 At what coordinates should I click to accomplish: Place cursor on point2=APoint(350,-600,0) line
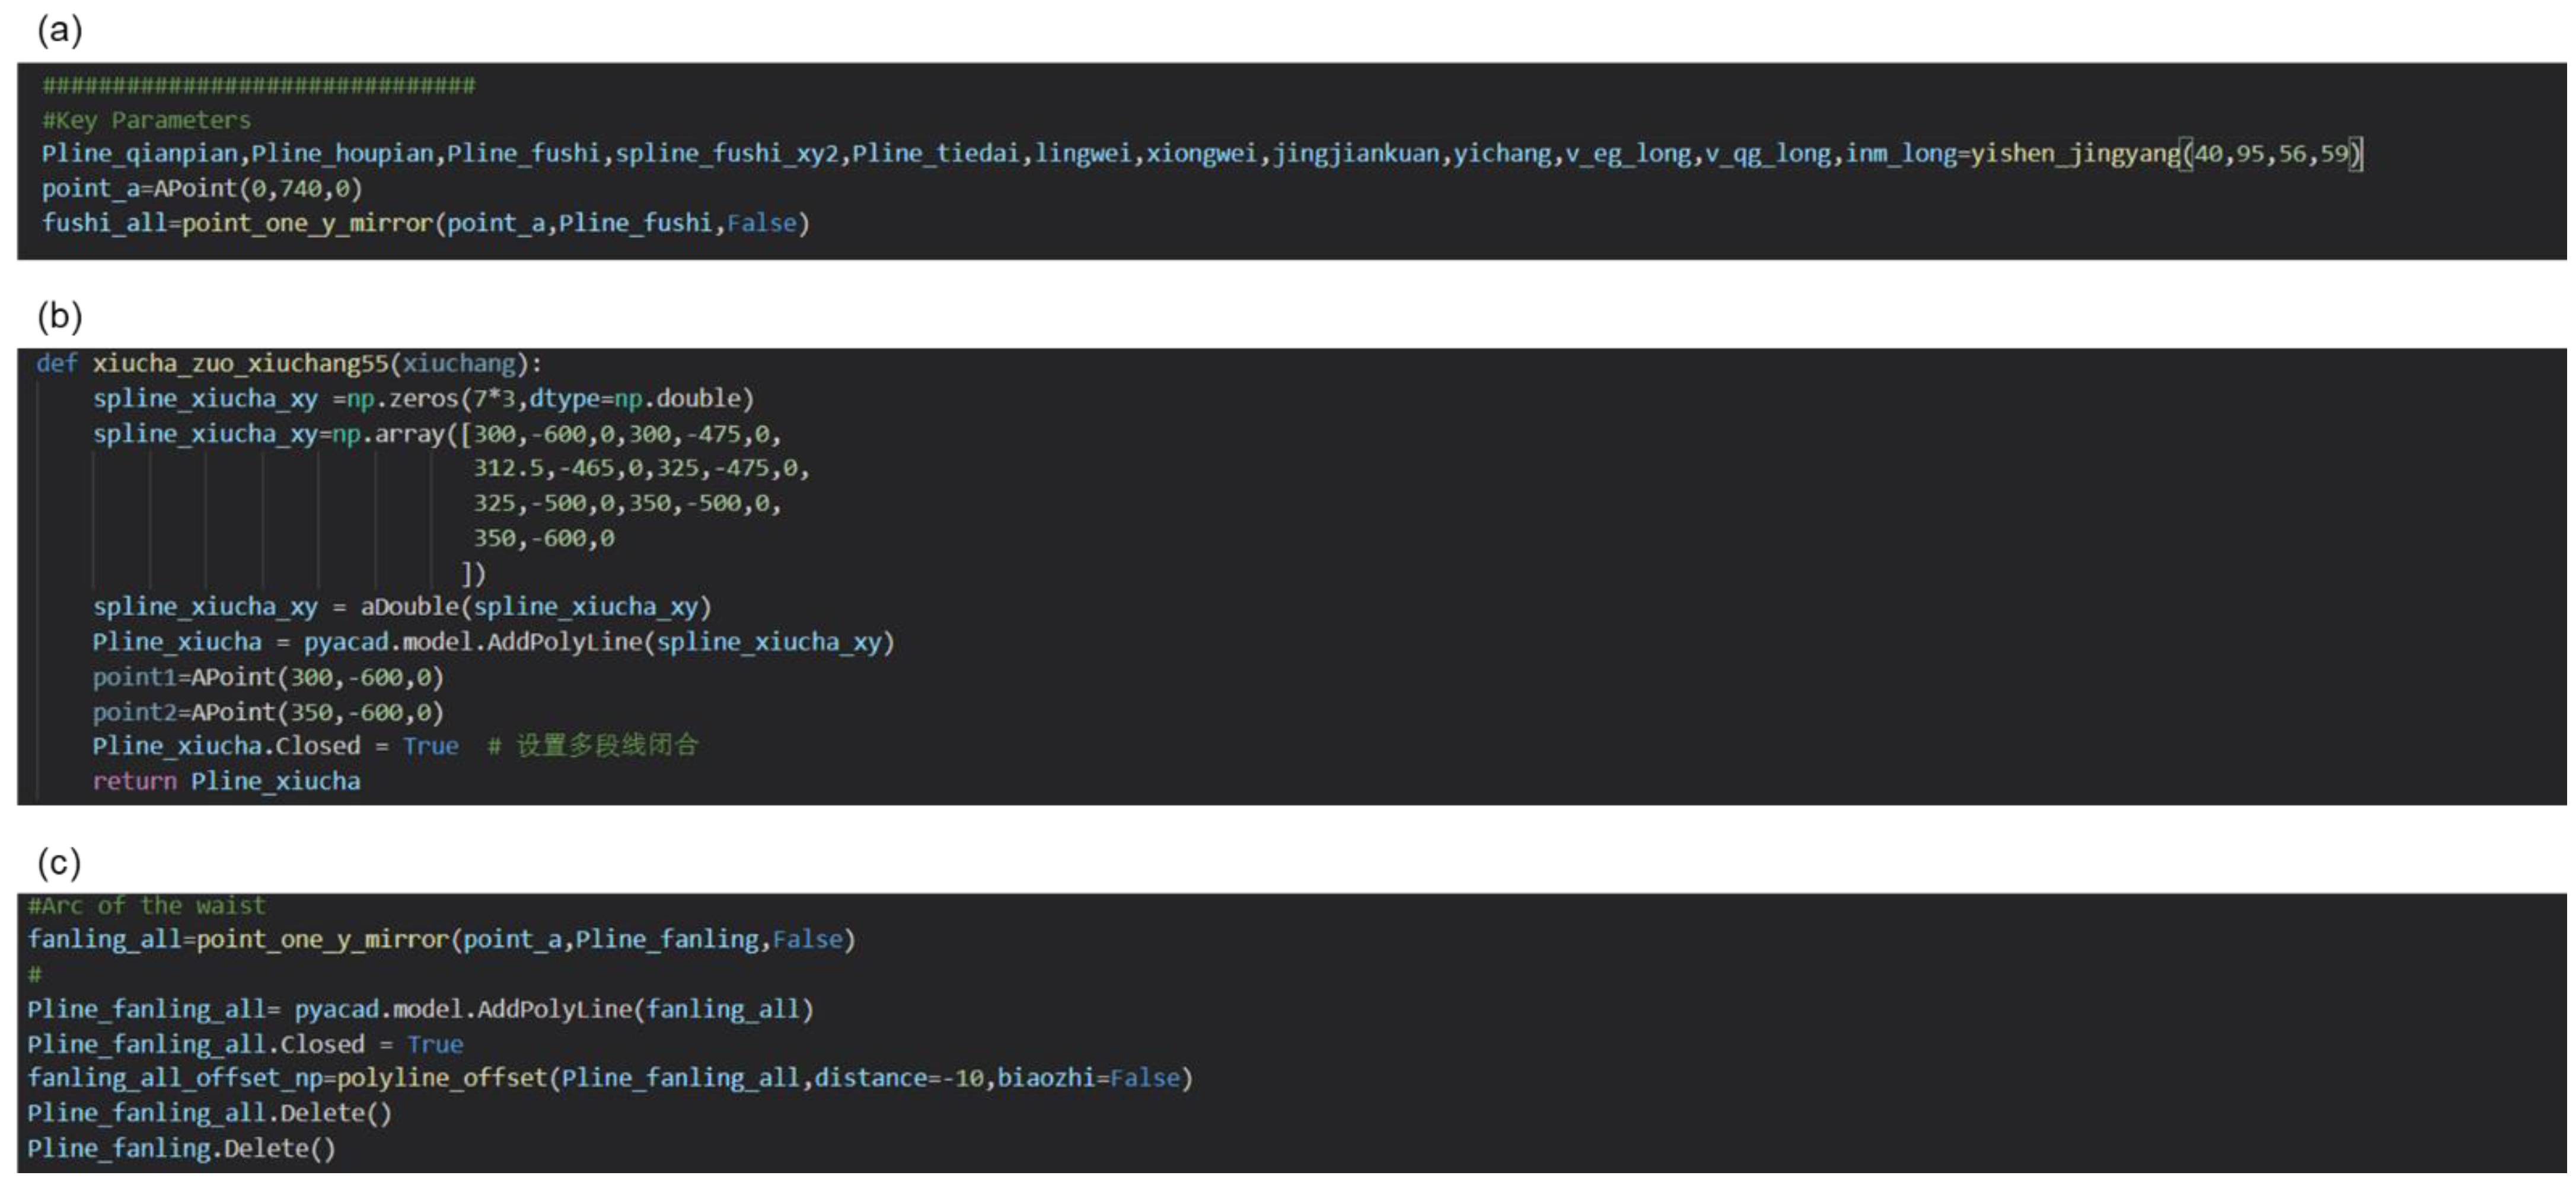(x=268, y=712)
